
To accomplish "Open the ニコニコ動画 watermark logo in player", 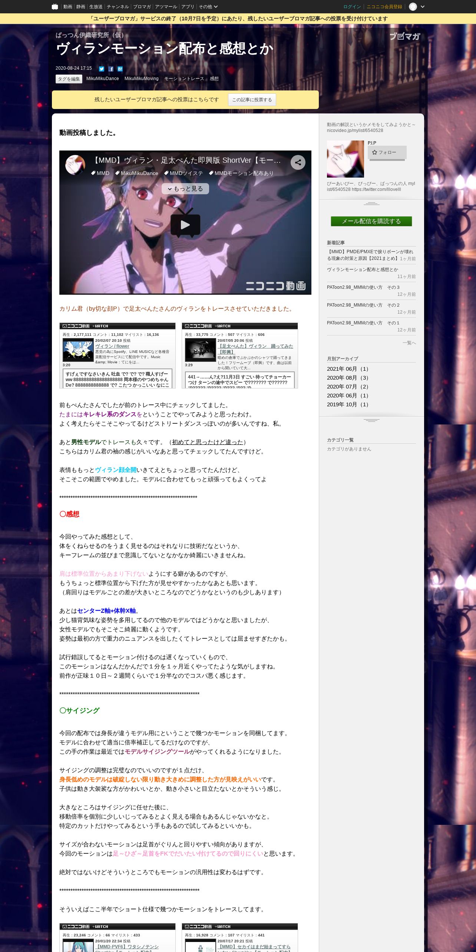I will click(x=276, y=286).
